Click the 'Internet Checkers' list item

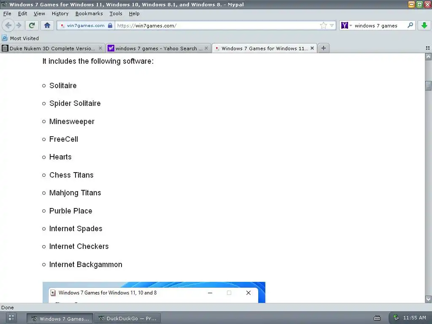(79, 246)
